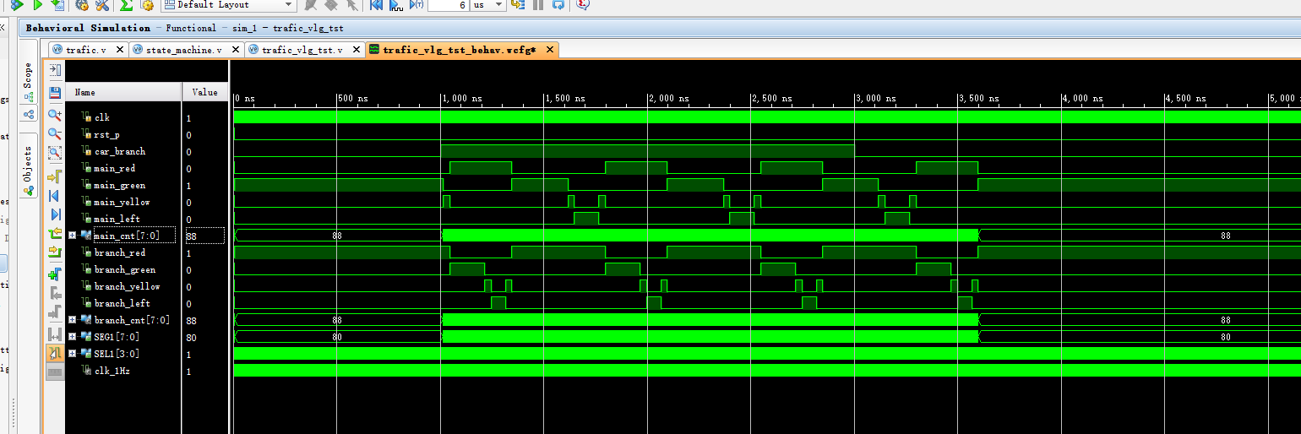The height and width of the screenshot is (434, 1301).
Task: Click the Zoom Fit icon
Action: (x=55, y=153)
